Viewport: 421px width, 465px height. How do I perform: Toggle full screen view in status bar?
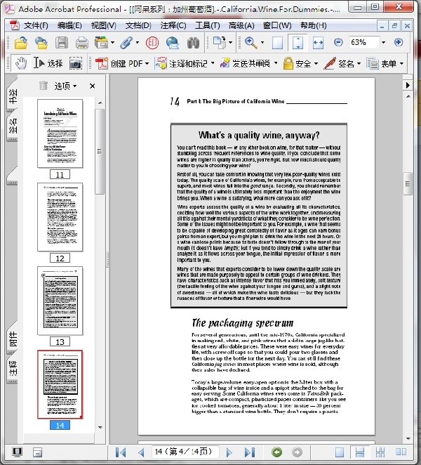point(17,452)
